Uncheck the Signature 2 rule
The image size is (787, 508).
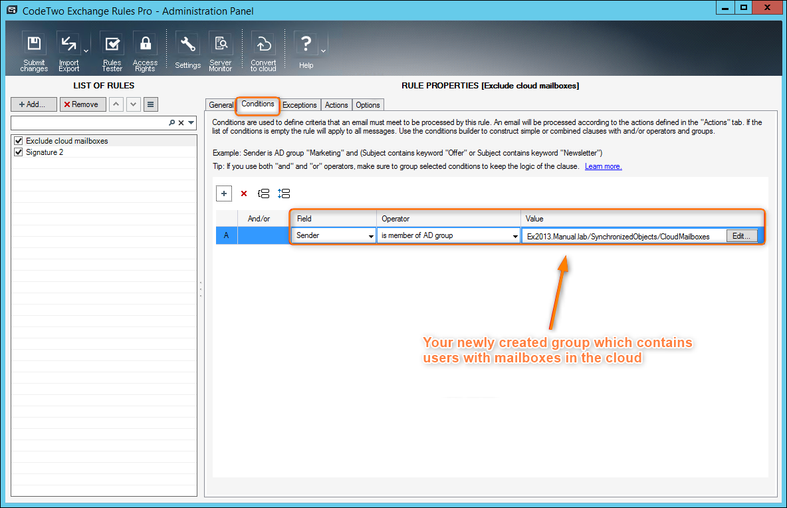[x=19, y=152]
